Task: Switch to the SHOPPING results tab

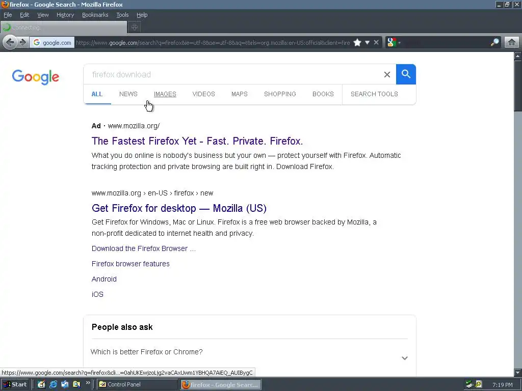Action: (280, 94)
